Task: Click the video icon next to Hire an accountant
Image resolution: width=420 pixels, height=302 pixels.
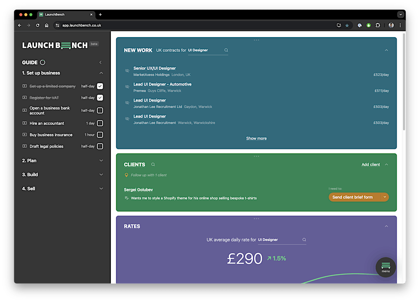Action: tap(25, 123)
